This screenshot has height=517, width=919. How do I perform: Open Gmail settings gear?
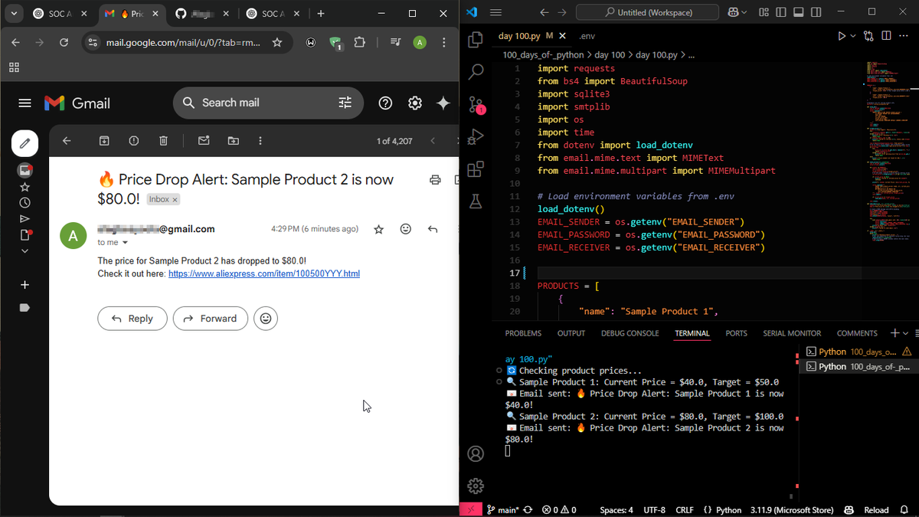pyautogui.click(x=415, y=103)
